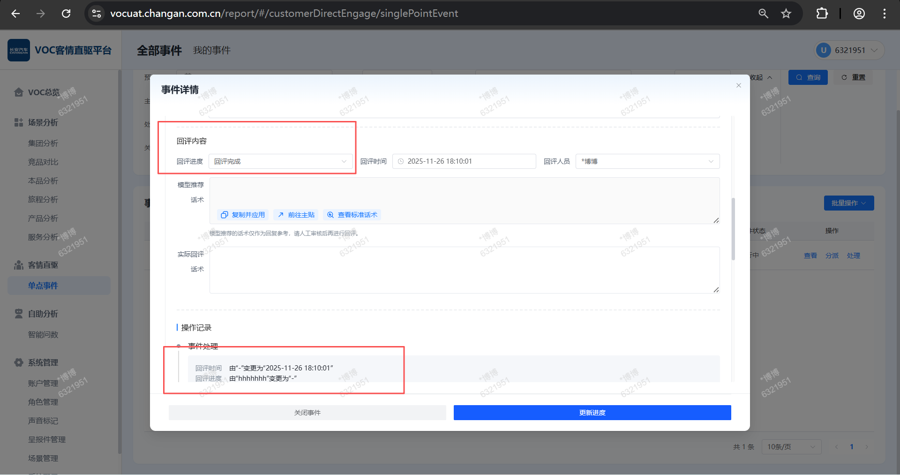Close the 事件详情 dialog with X
This screenshot has width=900, height=475.
[738, 85]
